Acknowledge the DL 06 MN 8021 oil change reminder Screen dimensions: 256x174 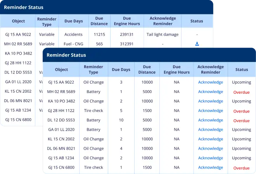[x=211, y=148]
